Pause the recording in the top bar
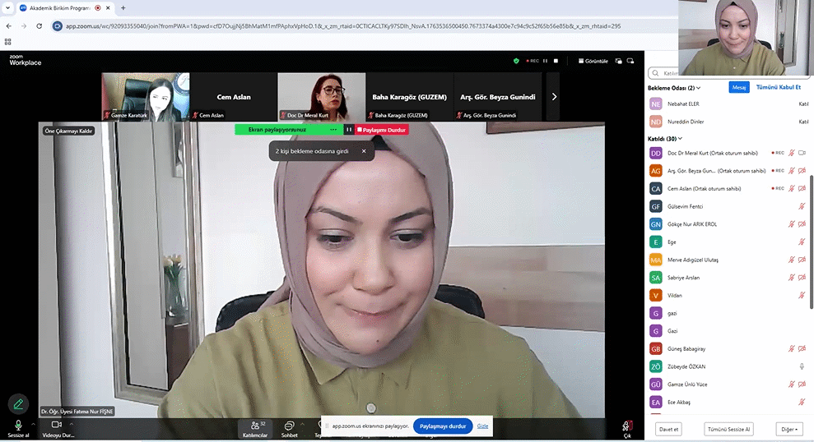814x442 pixels. tap(545, 61)
